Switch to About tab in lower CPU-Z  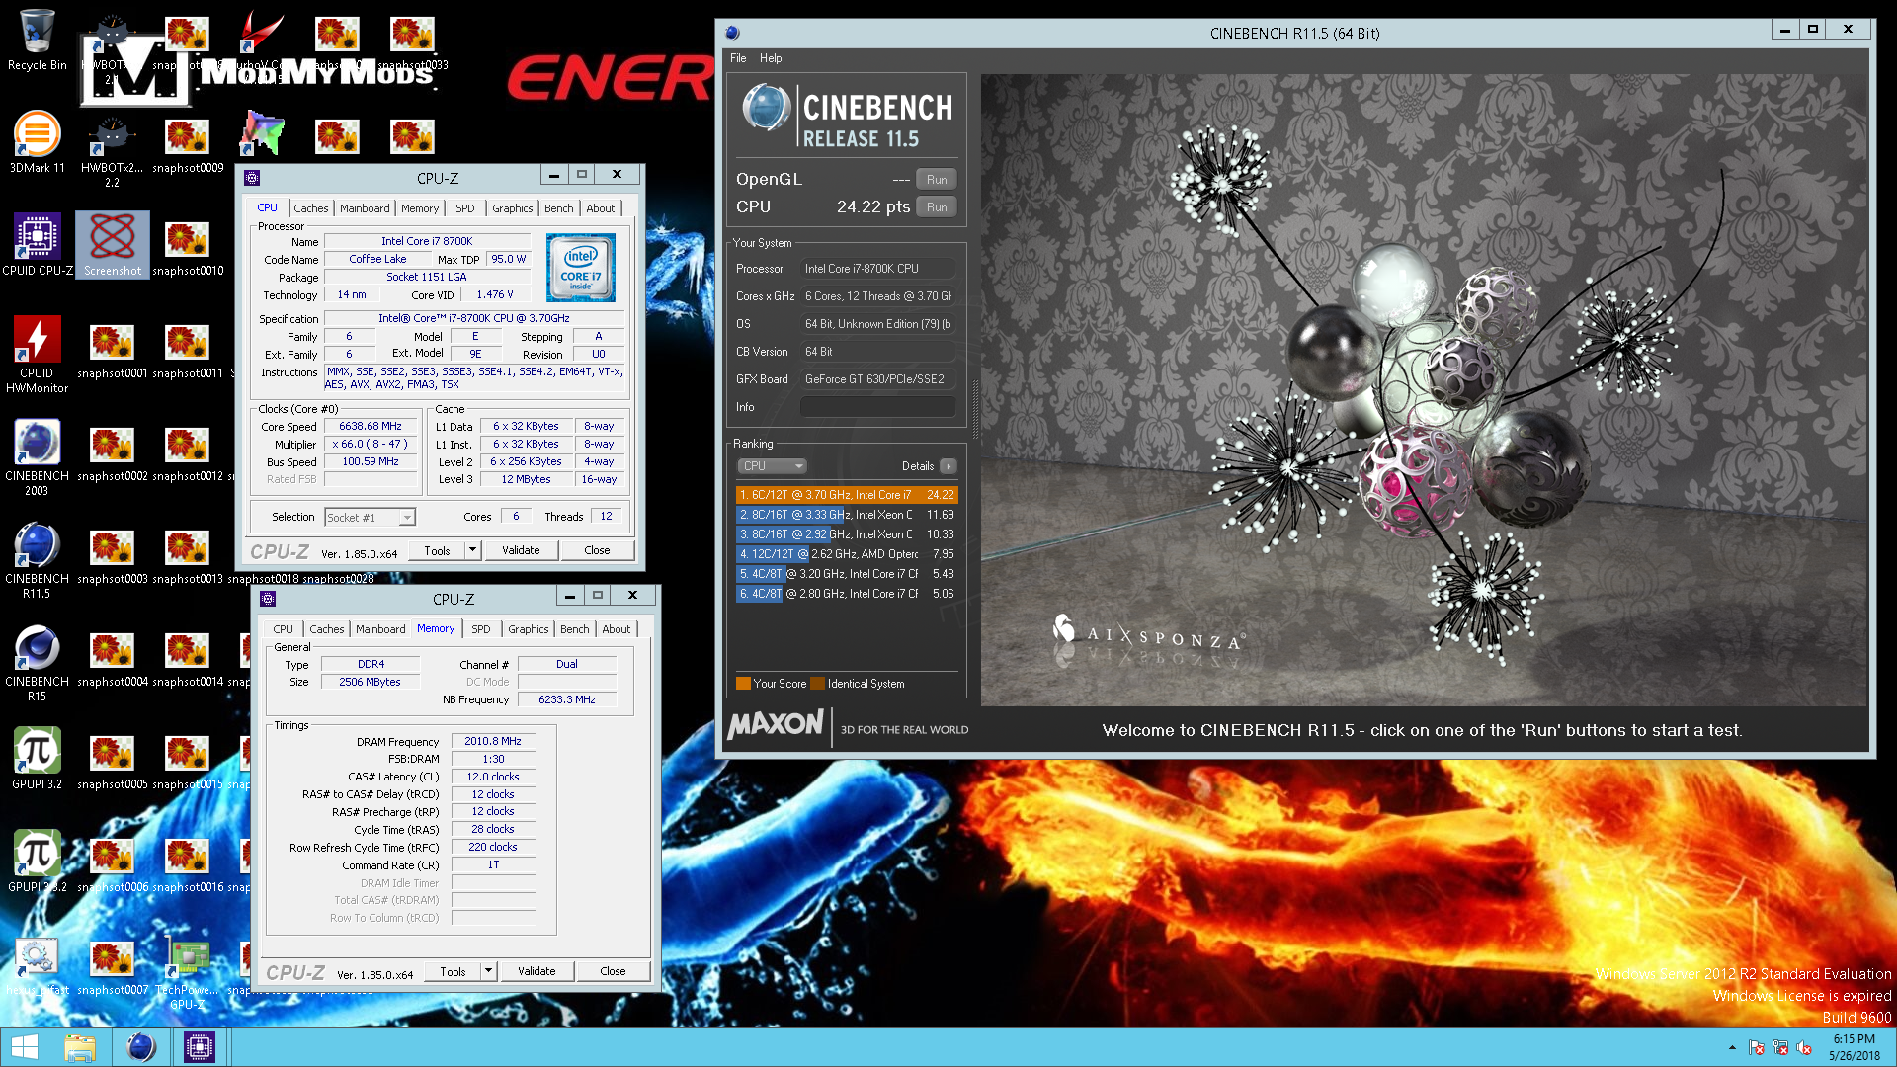[x=617, y=629]
